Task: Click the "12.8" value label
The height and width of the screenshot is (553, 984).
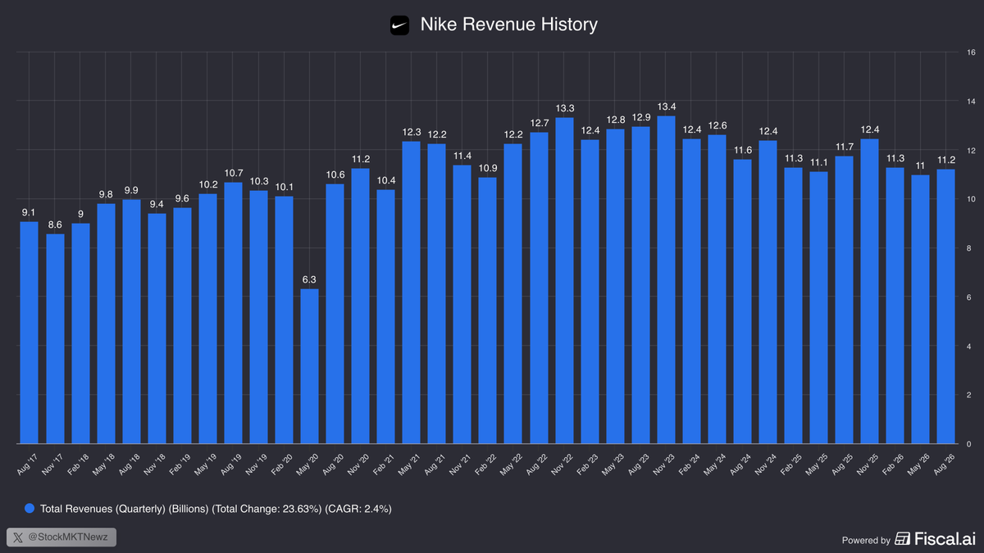Action: click(x=615, y=120)
